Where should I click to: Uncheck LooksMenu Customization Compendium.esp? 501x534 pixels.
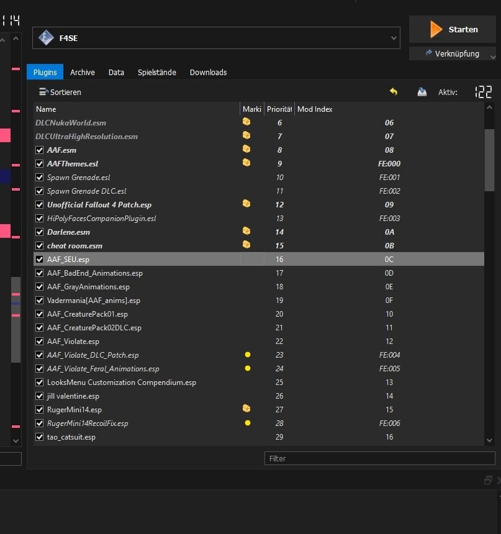[x=40, y=382]
